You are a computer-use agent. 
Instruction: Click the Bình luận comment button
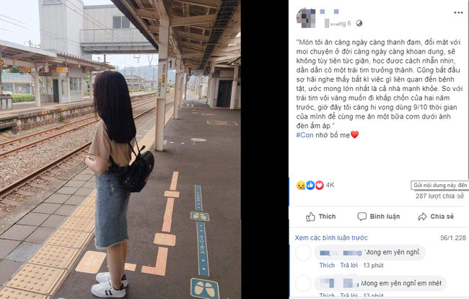click(x=379, y=217)
